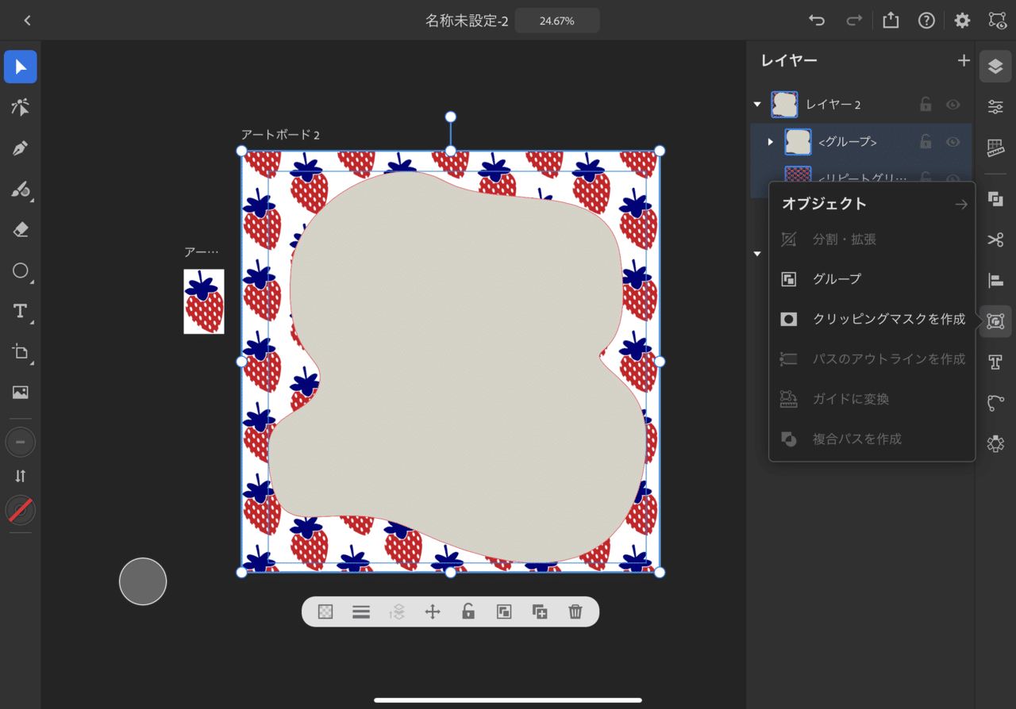Tap the Undo arrow in the top bar
Image resolution: width=1016 pixels, height=709 pixels.
(x=817, y=20)
